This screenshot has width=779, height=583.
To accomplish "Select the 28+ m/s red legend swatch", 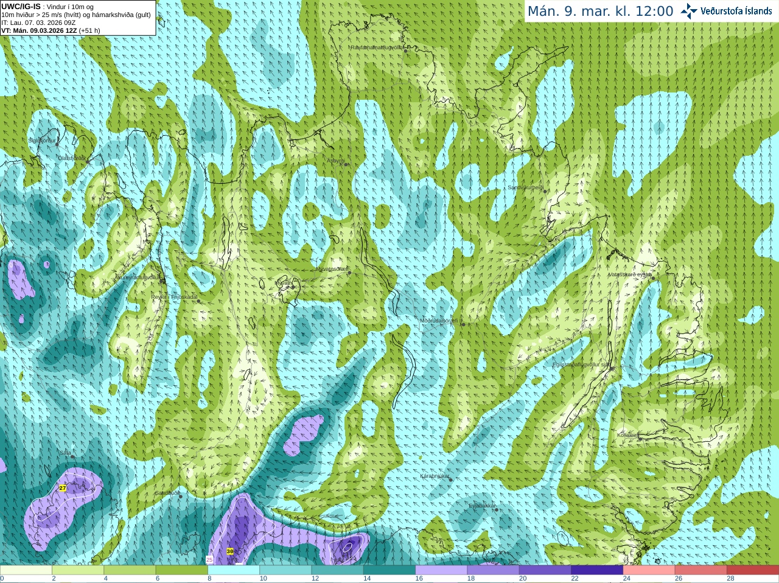I will tap(753, 570).
